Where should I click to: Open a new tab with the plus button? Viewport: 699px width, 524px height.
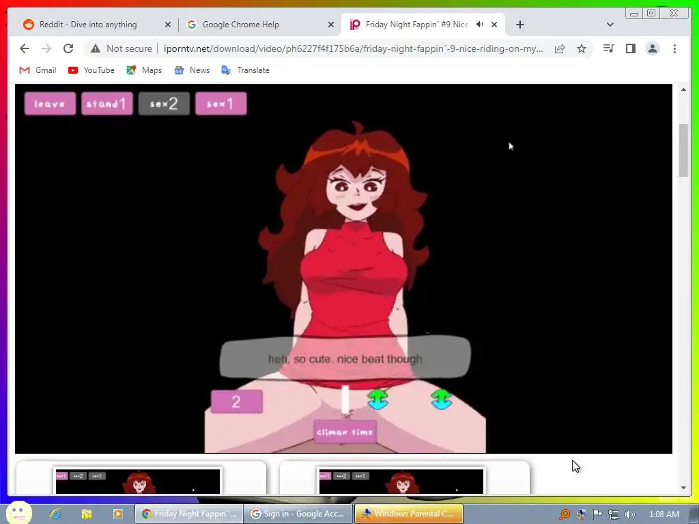pos(519,25)
